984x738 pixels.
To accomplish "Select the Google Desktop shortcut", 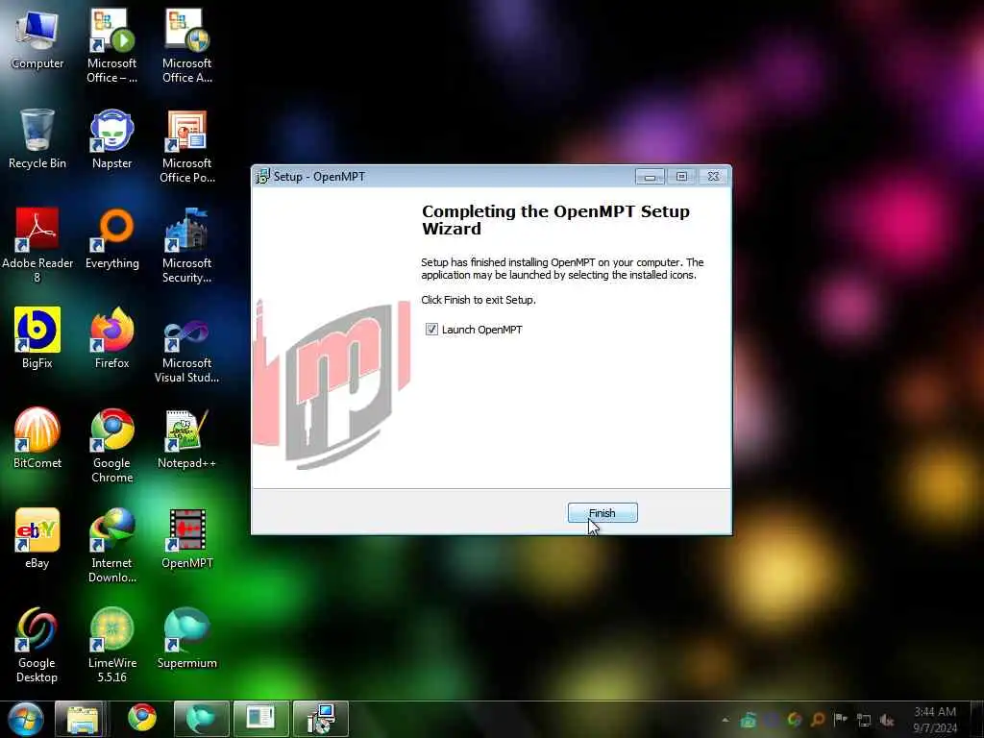I will click(x=37, y=645).
